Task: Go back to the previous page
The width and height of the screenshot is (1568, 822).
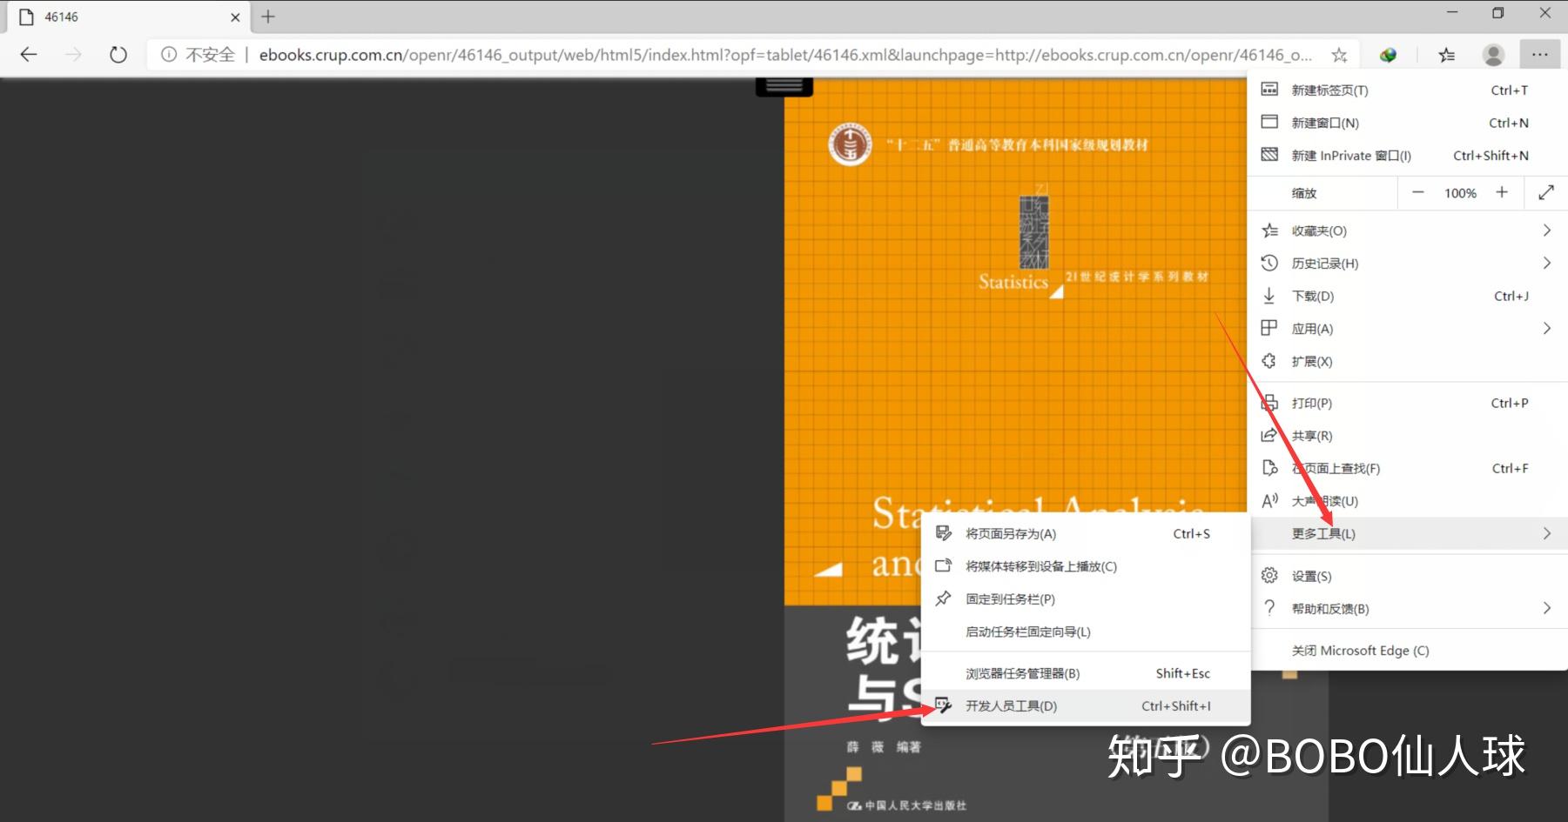Action: point(29,55)
